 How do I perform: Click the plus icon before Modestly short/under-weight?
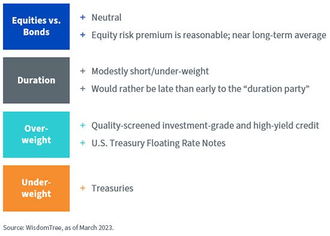click(83, 71)
